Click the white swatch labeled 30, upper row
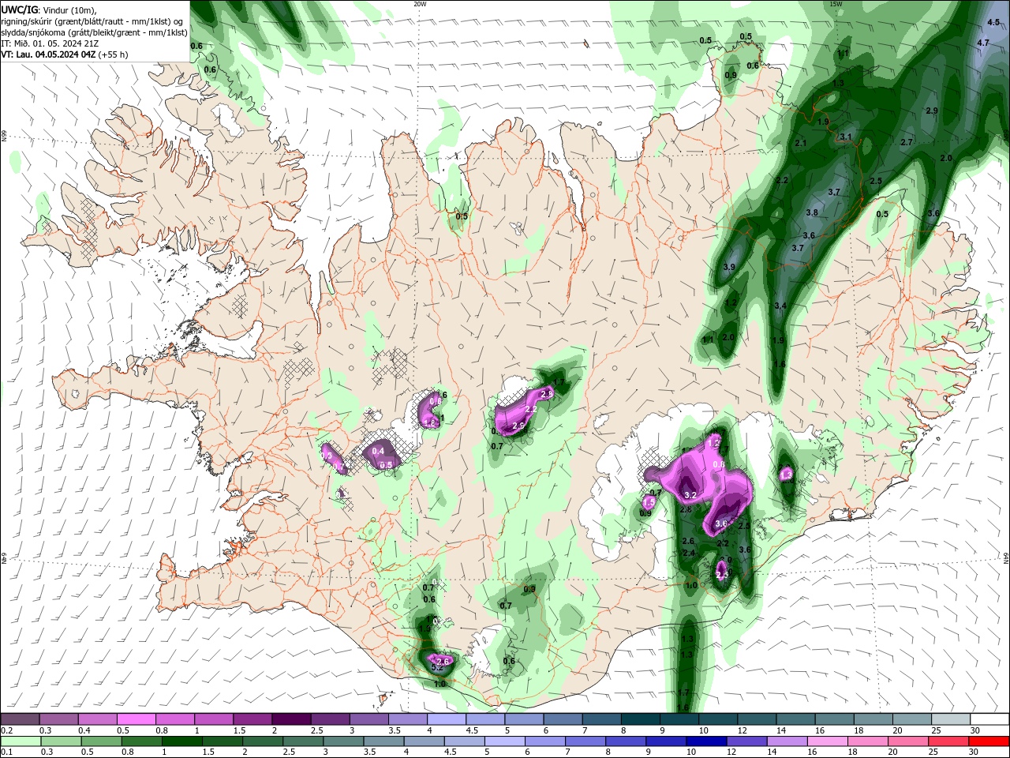Image resolution: width=1010 pixels, height=758 pixels. pos(989,719)
